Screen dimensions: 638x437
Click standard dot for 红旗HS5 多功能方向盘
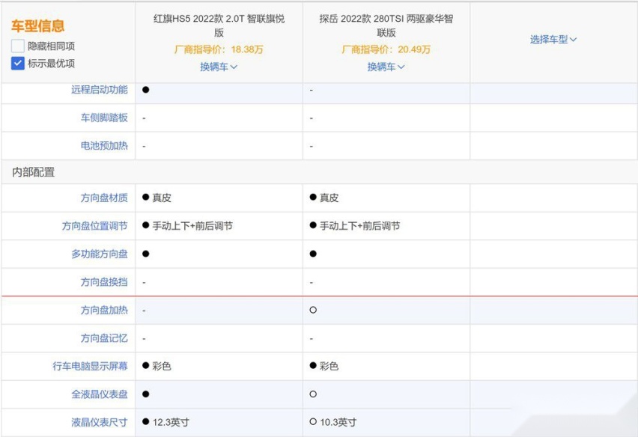tap(146, 254)
